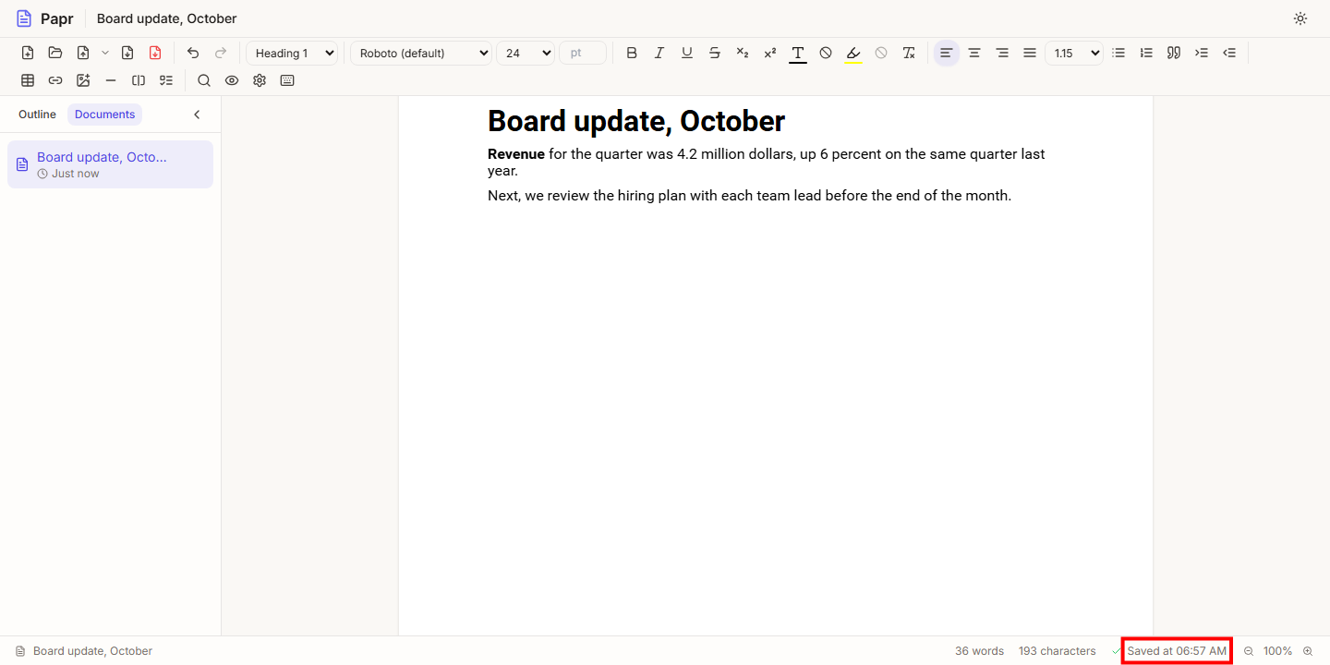
Task: Insert an image
Action: tap(83, 80)
